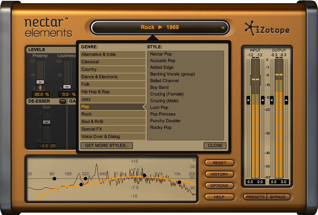
Task: Click the EQ node at 80 Hz
Action: 54,179
